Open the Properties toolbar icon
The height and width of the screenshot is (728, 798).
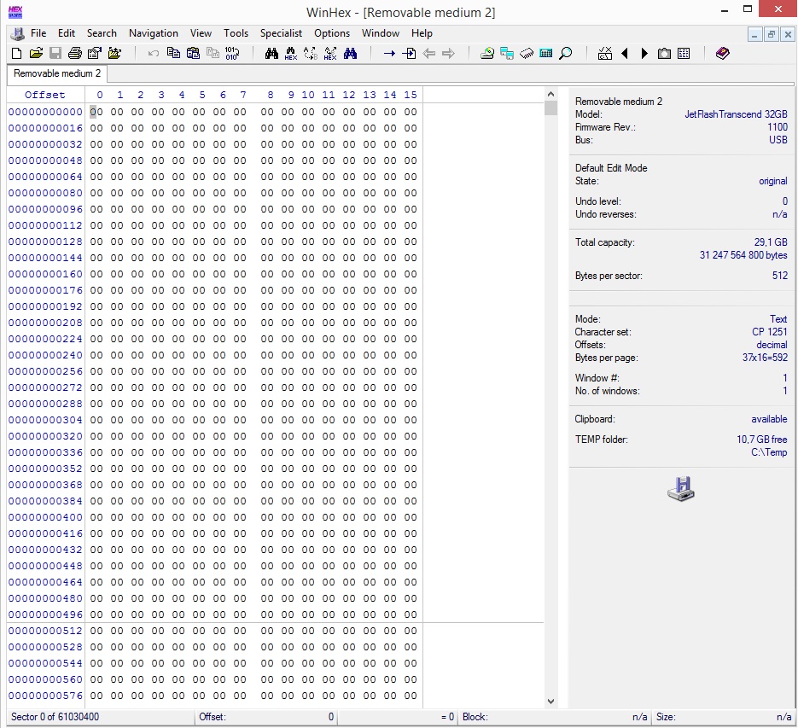[x=95, y=54]
